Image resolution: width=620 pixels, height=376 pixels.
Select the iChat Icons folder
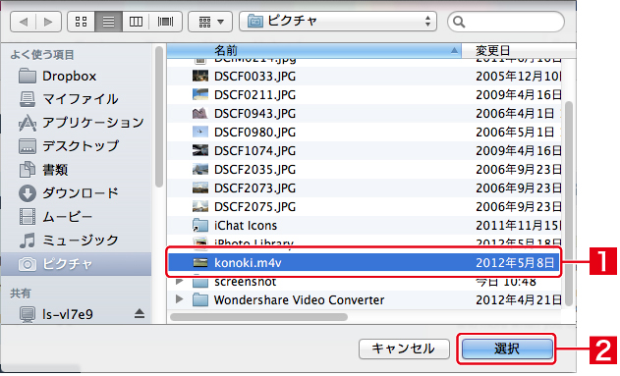(365, 225)
